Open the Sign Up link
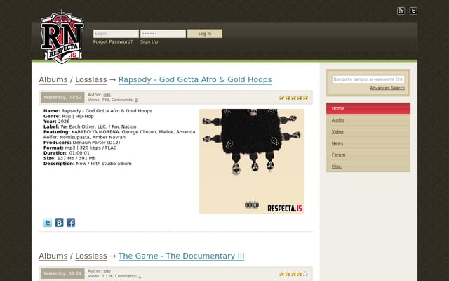Viewport: 449px width, 281px height. 149,42
